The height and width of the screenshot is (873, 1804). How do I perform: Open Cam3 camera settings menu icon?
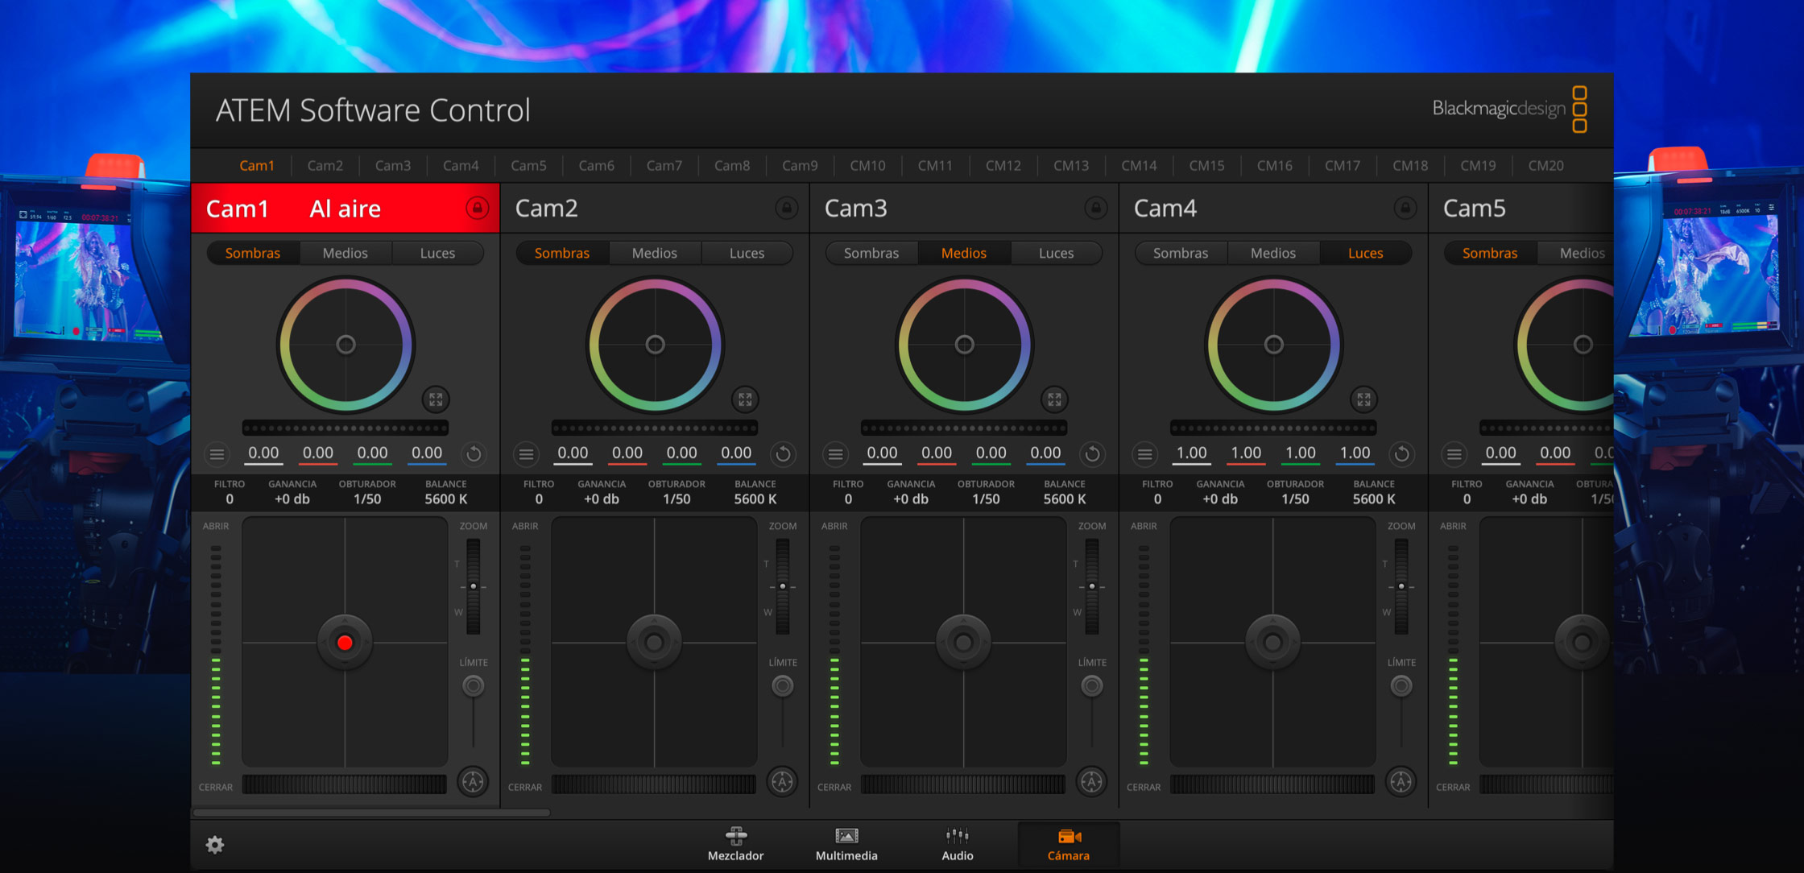pyautogui.click(x=835, y=454)
